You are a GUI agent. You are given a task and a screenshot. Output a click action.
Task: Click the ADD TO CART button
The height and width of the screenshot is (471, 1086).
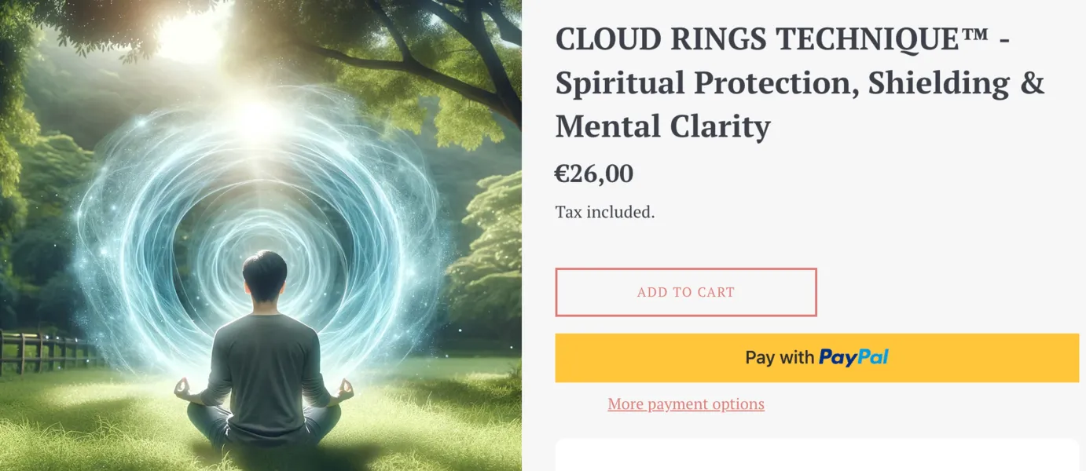(685, 292)
